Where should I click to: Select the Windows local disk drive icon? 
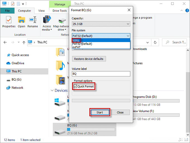pos(60,102)
